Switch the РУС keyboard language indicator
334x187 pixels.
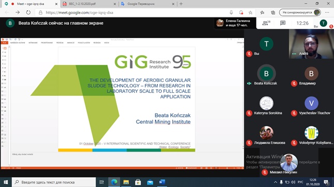pos(300,182)
